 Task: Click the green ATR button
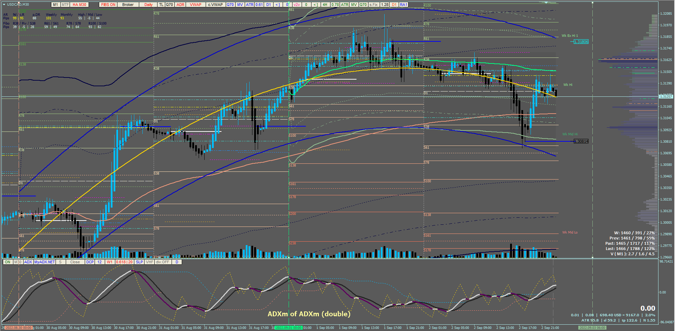(x=345, y=5)
